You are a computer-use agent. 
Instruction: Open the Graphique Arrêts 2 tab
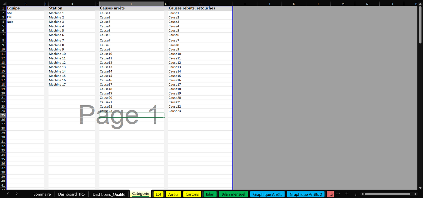306,194
